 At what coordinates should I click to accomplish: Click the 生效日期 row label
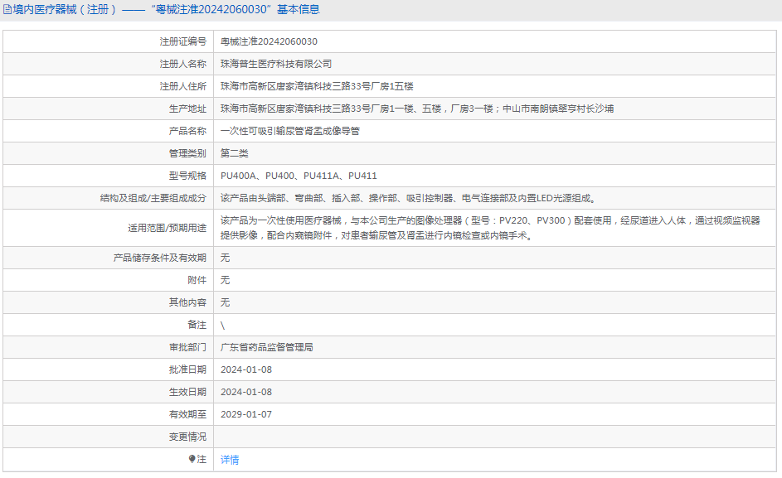point(187,393)
